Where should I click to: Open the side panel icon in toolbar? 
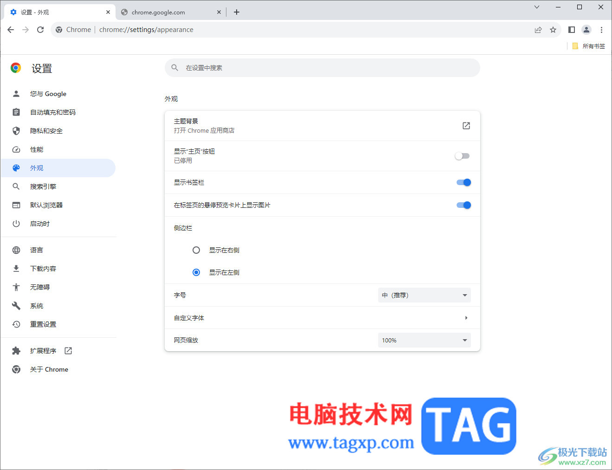tap(572, 30)
